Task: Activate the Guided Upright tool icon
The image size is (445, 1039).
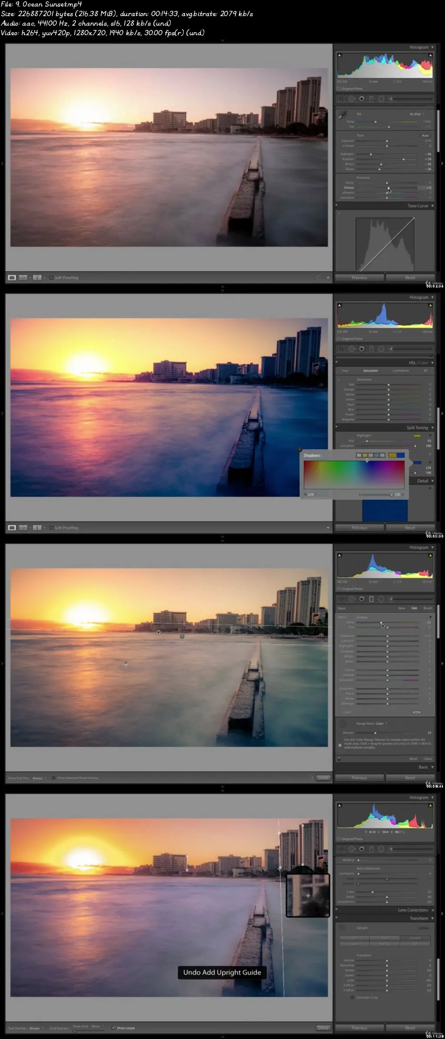Action: tap(342, 928)
